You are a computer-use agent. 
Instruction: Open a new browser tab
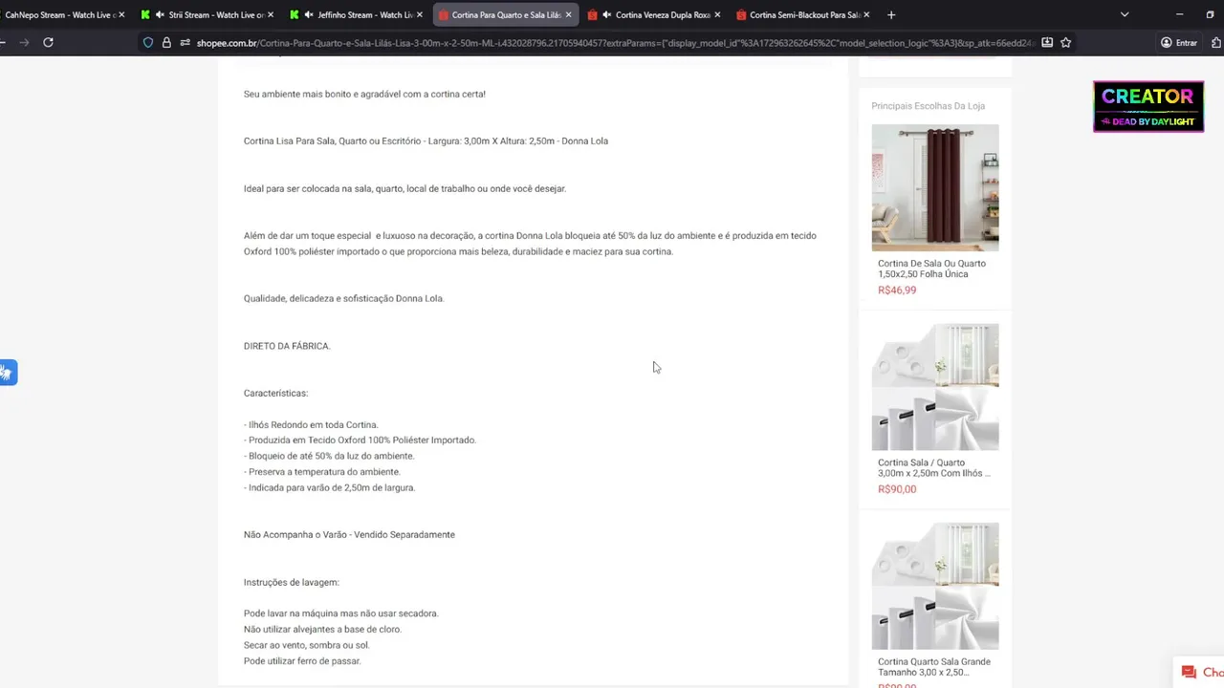click(x=891, y=14)
